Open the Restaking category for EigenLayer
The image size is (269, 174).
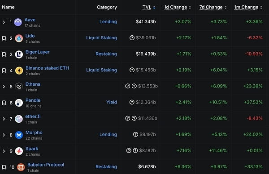tap(106, 54)
